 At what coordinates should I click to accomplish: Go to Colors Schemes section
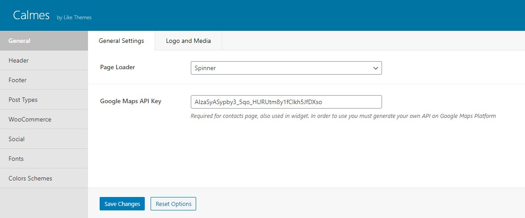[44, 178]
